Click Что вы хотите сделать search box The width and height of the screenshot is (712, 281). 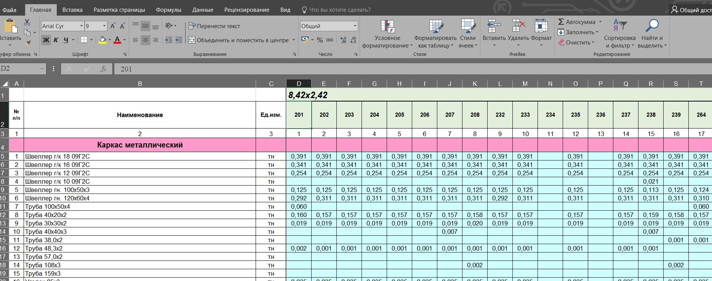coord(336,10)
